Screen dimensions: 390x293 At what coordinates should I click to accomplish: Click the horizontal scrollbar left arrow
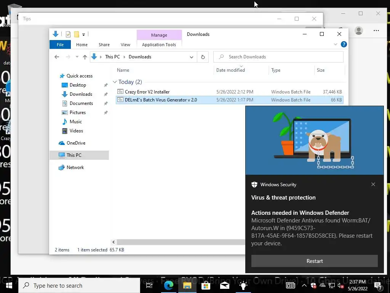[113, 242]
